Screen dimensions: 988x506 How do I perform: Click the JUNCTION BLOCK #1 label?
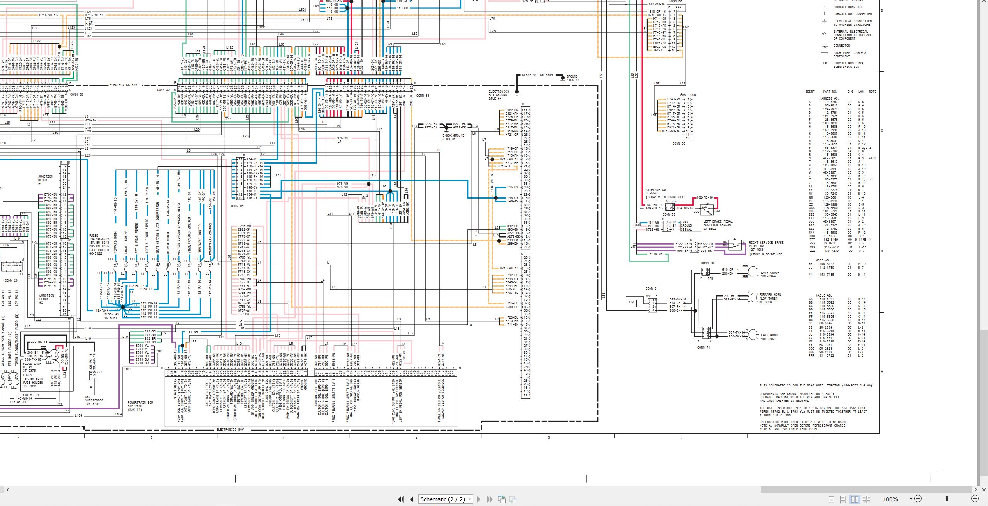(x=45, y=180)
